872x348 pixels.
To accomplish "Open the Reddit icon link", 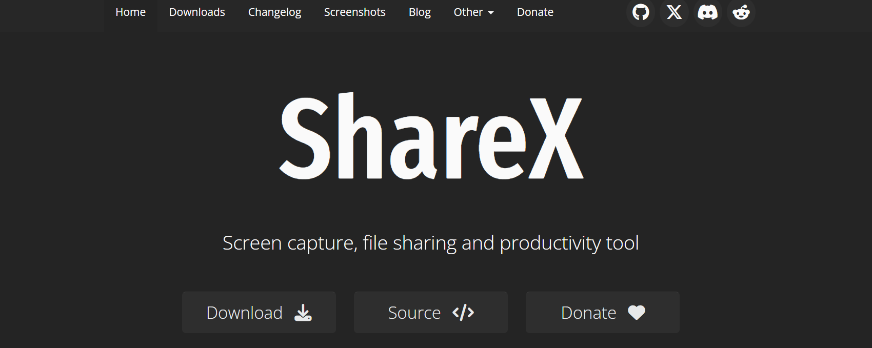I will click(x=741, y=12).
